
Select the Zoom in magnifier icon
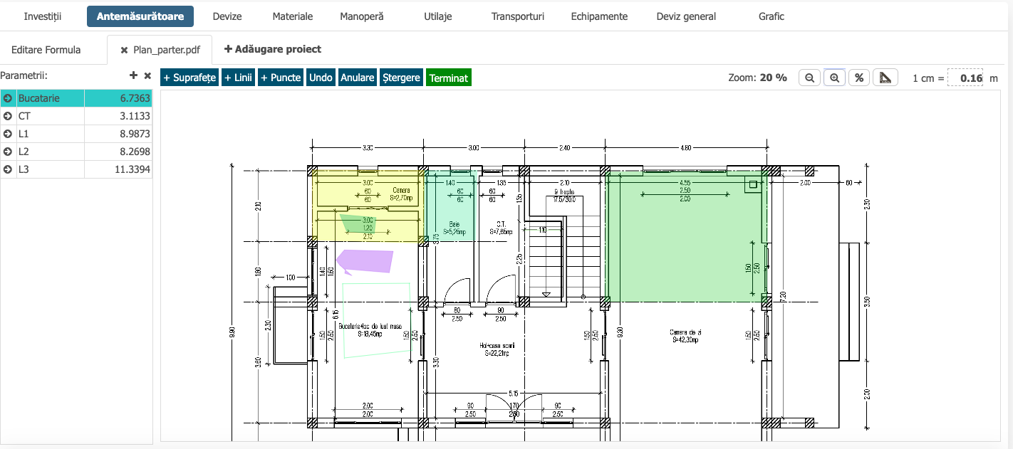coord(833,78)
